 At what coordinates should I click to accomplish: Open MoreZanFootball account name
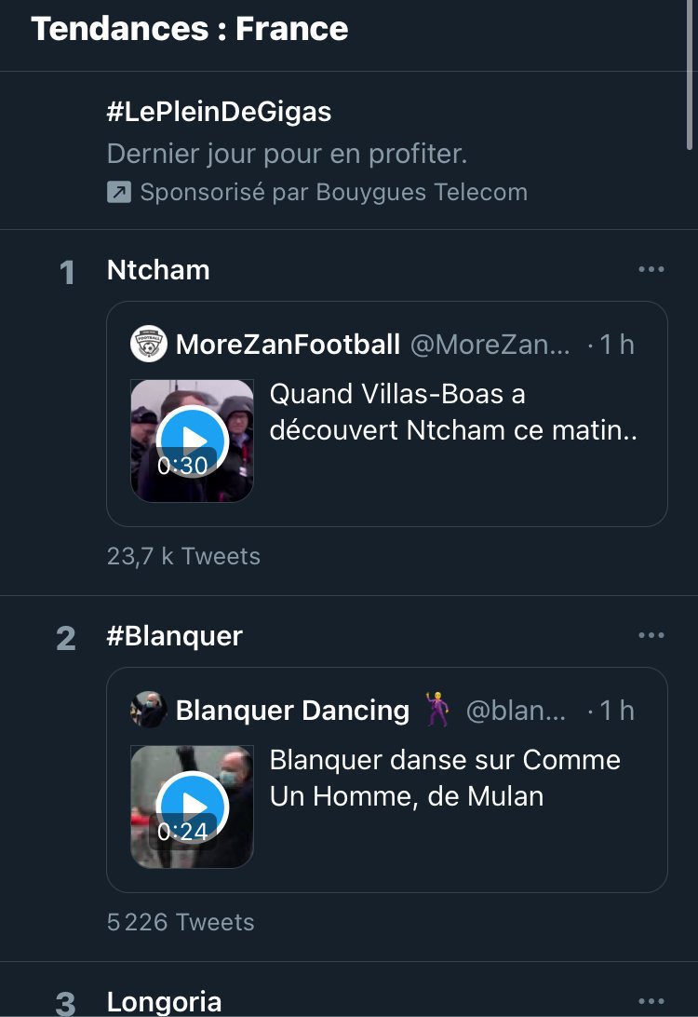tap(288, 345)
